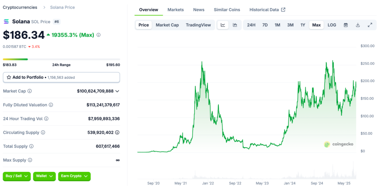Click the 24h Range price bar
The height and width of the screenshot is (186, 383).
tap(61, 59)
